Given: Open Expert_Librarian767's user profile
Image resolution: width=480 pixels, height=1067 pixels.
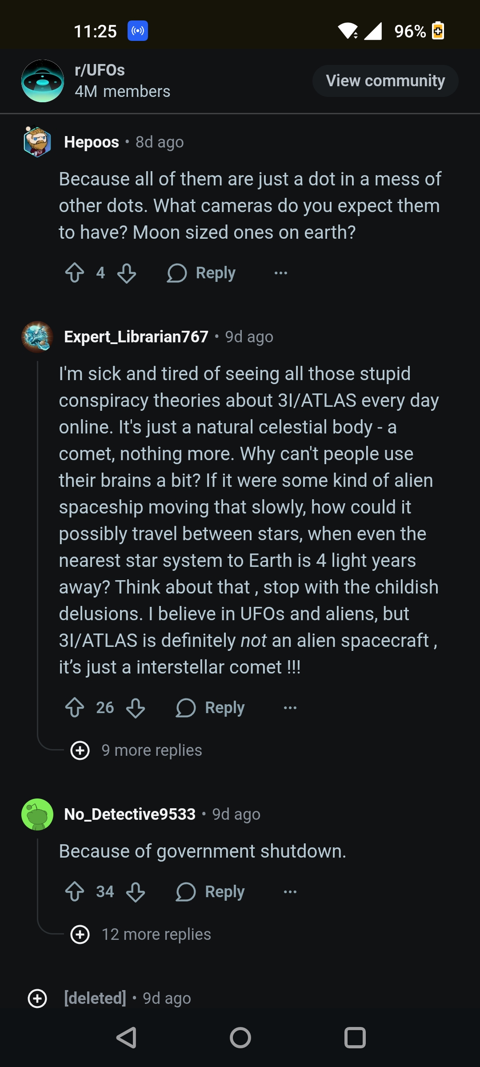Looking at the screenshot, I should pyautogui.click(x=136, y=337).
